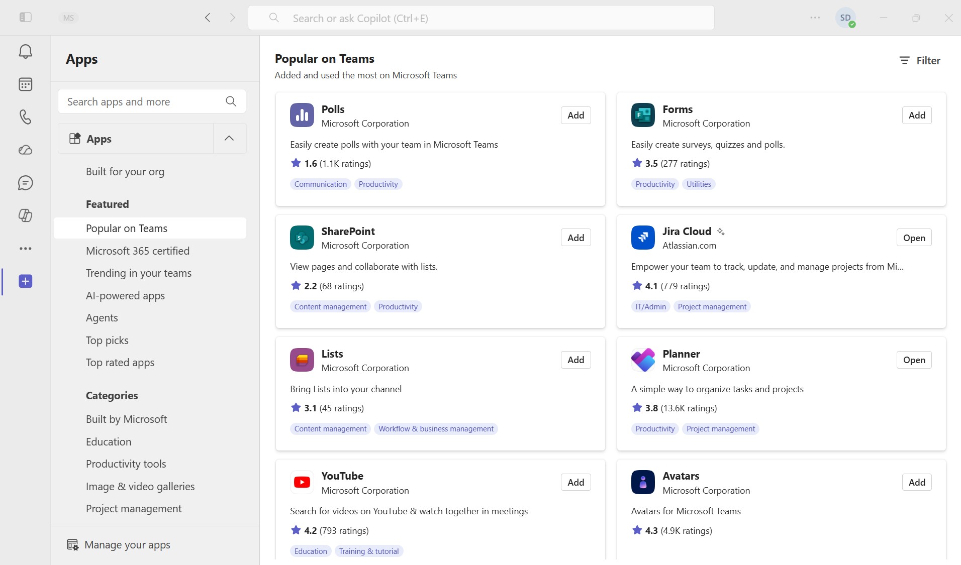Click the Avatars app icon
The width and height of the screenshot is (961, 565).
pyautogui.click(x=643, y=482)
